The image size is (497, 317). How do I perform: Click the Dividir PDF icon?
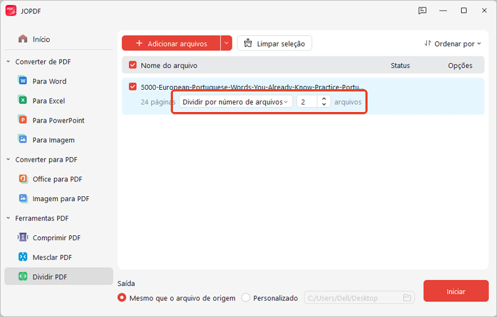click(23, 277)
